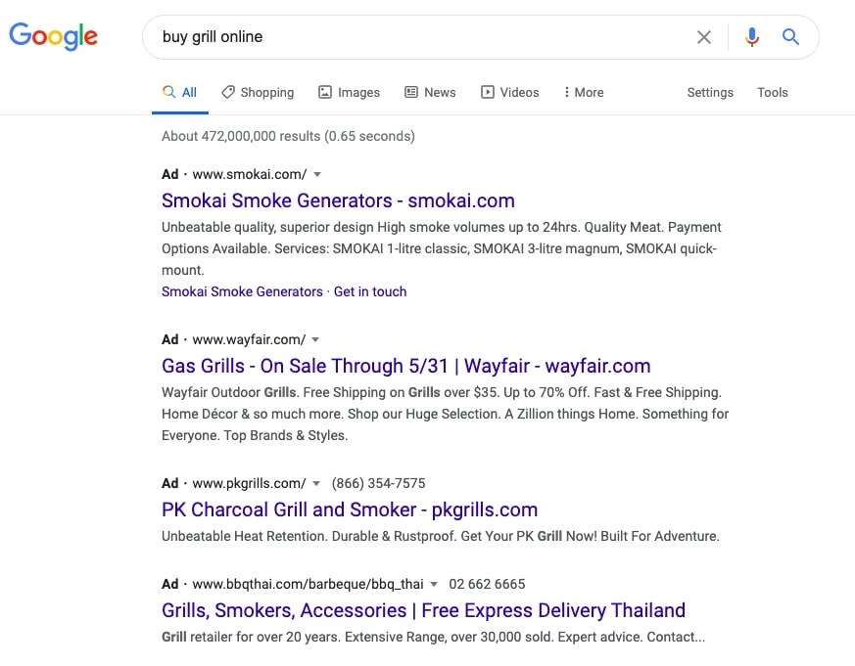
Task: Click the PK Charcoal Grill and Smoker link
Action: point(350,510)
